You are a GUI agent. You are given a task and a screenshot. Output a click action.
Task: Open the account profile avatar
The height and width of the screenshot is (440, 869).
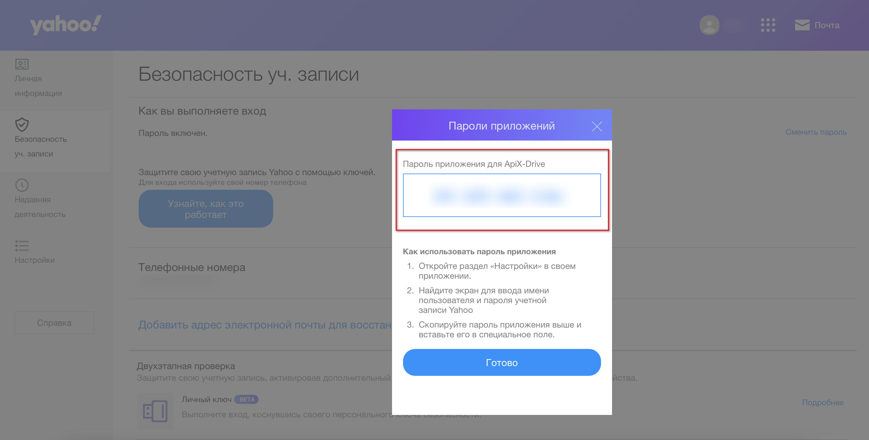[x=709, y=25]
